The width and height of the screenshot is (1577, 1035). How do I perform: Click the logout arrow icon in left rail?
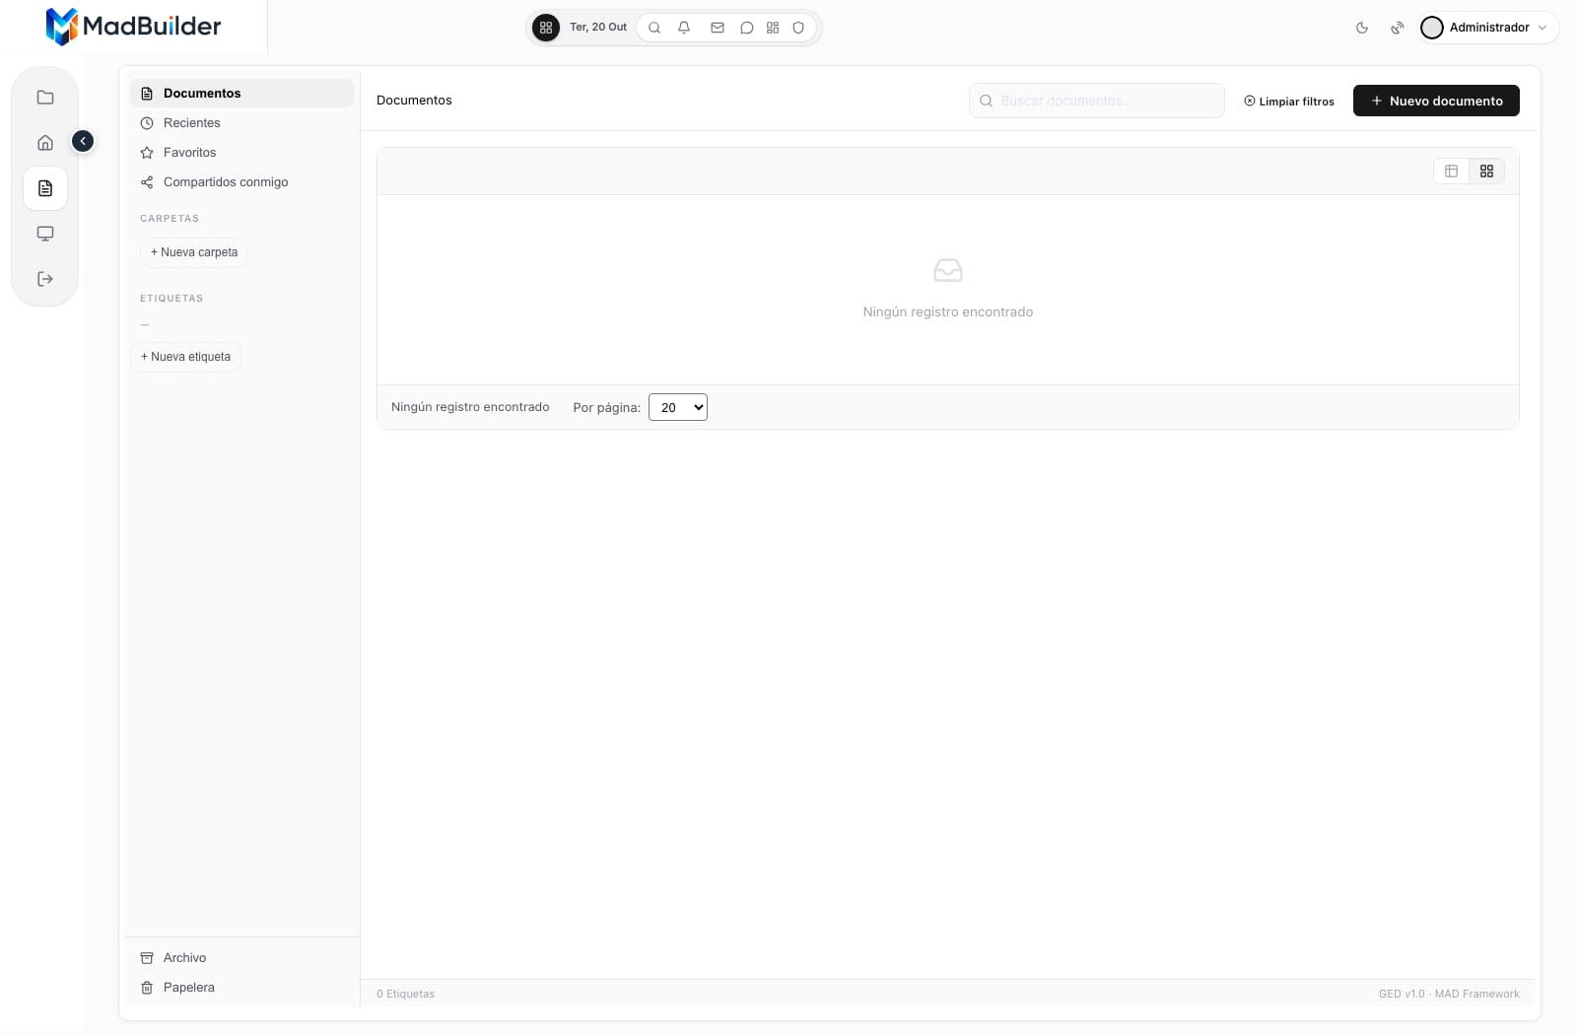45,279
